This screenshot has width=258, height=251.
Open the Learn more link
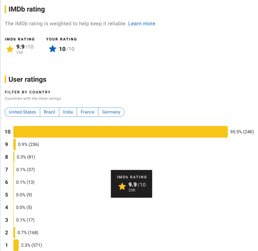[x=141, y=23]
